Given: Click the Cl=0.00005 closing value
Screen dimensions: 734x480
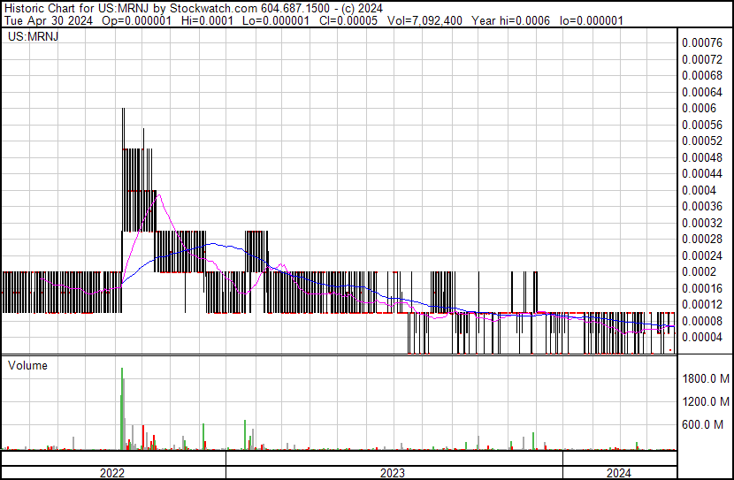Looking at the screenshot, I should (x=348, y=20).
